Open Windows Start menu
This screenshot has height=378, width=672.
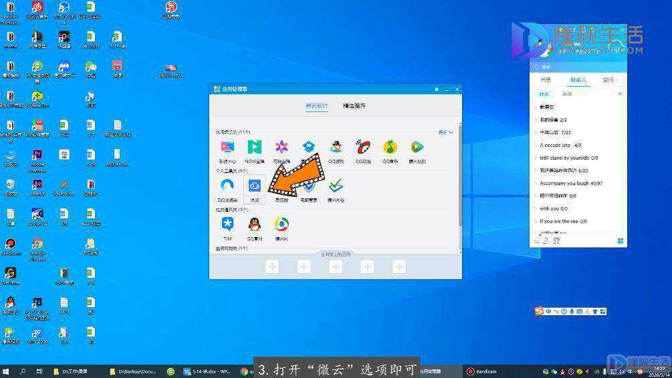click(x=6, y=371)
